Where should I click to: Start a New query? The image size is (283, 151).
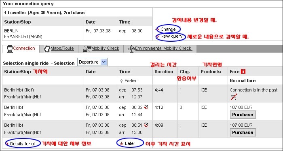(x=171, y=36)
